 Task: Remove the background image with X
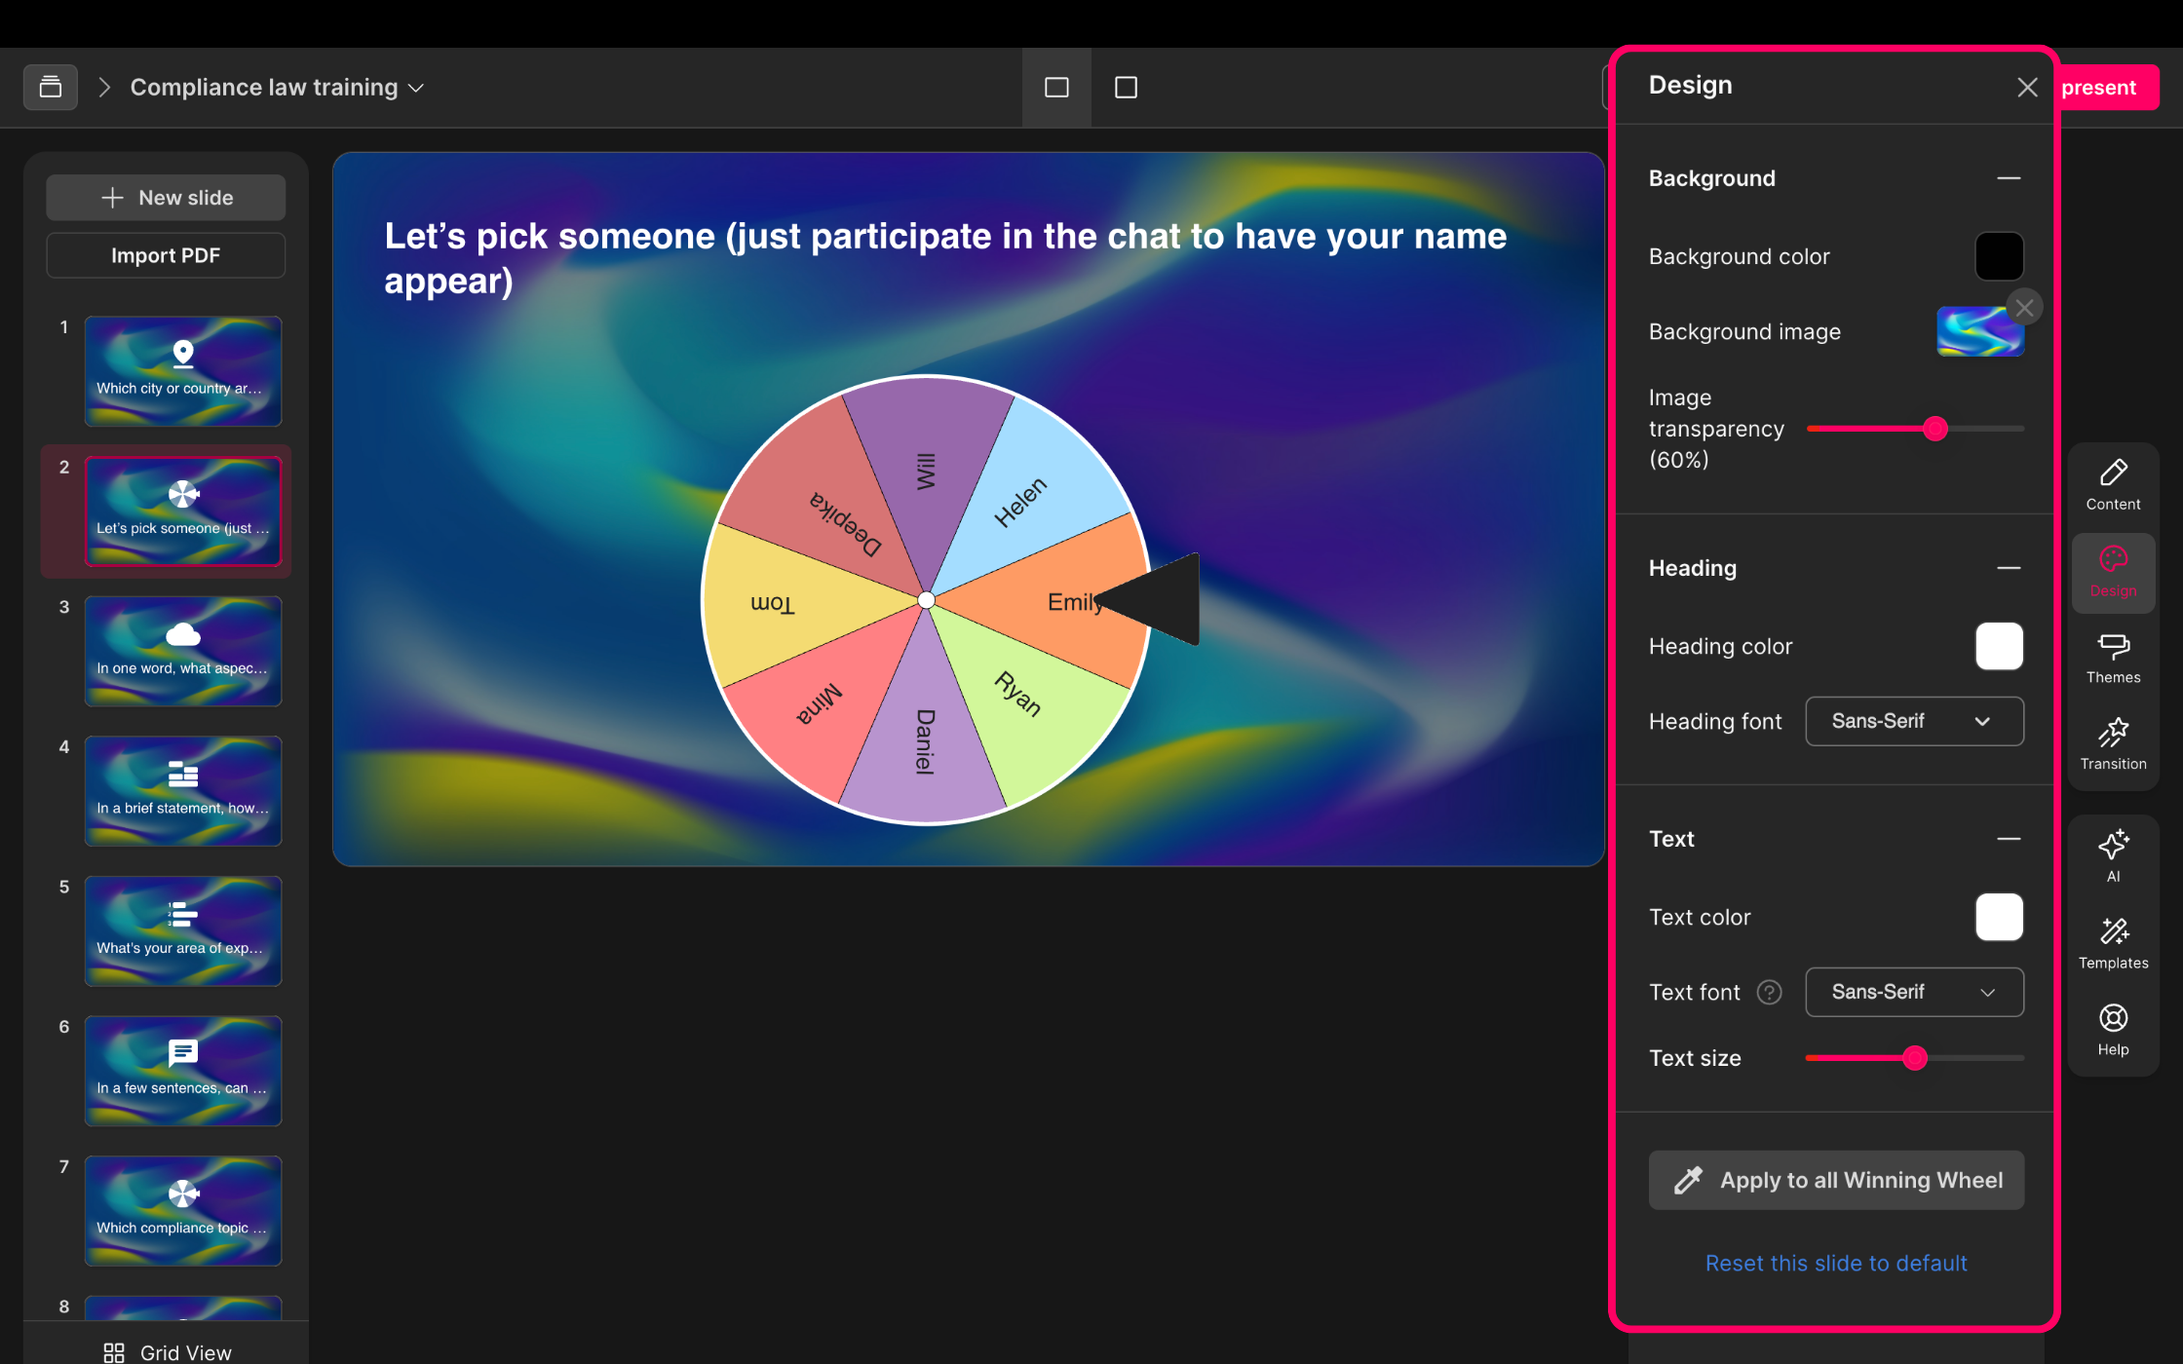pyautogui.click(x=2025, y=308)
